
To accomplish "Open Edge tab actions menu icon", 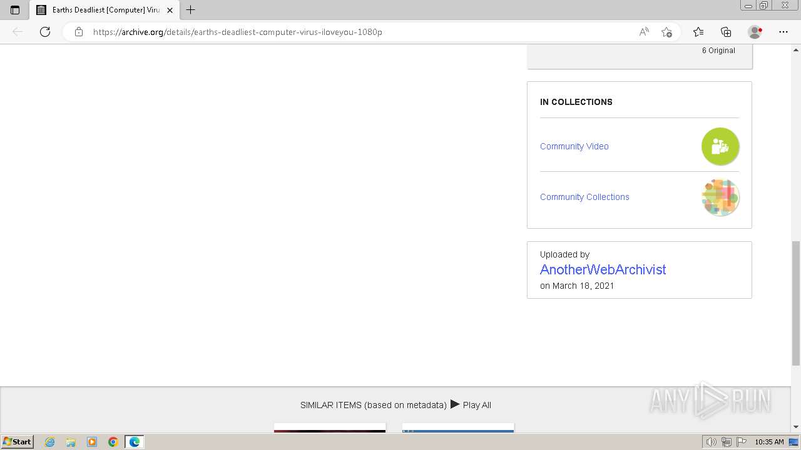I will [15, 10].
